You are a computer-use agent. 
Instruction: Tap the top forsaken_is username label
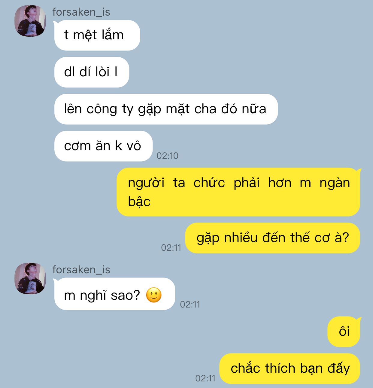(81, 12)
